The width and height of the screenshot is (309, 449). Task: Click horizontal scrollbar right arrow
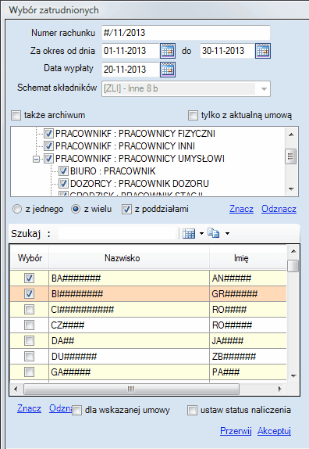[x=280, y=389]
